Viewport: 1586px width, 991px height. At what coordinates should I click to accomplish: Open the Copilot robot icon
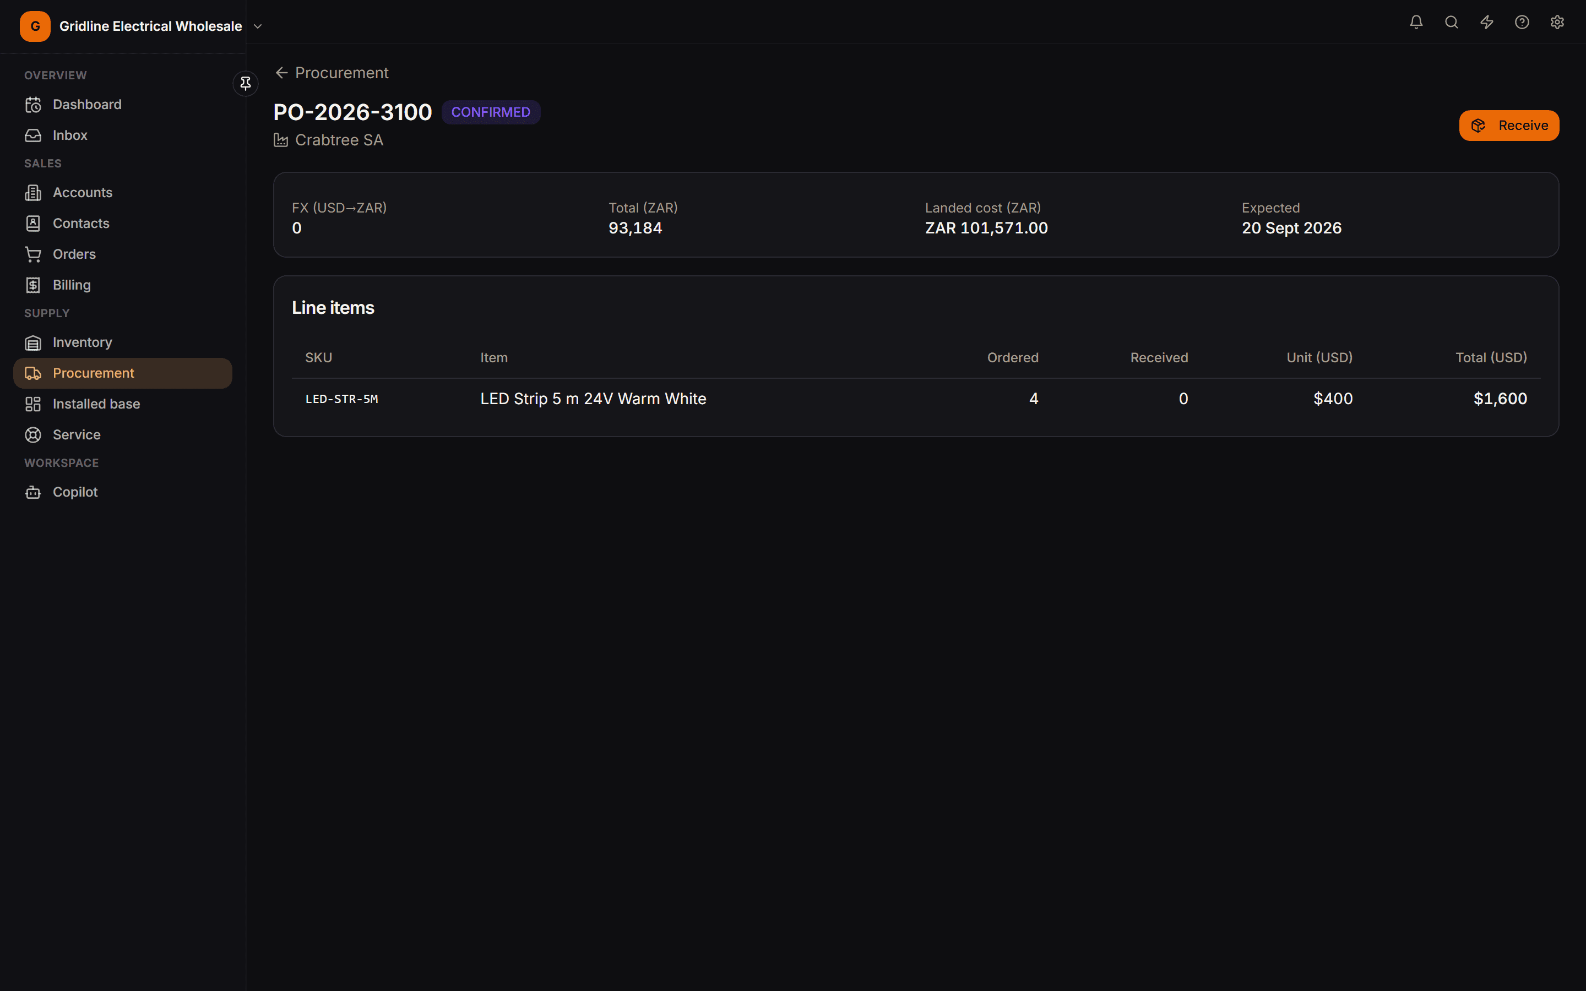pyautogui.click(x=33, y=492)
